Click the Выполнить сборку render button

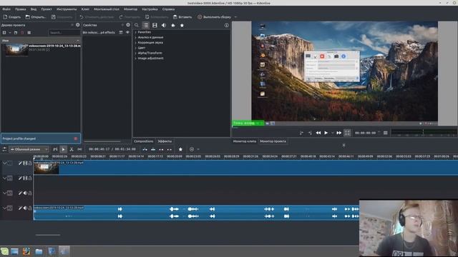pos(214,17)
